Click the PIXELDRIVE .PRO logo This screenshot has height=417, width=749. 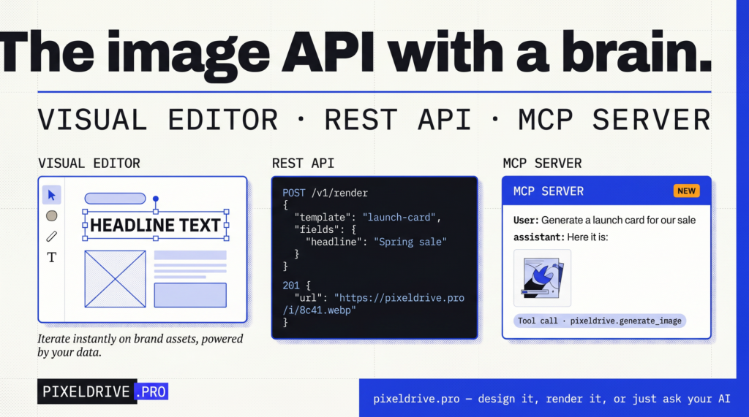tap(102, 391)
